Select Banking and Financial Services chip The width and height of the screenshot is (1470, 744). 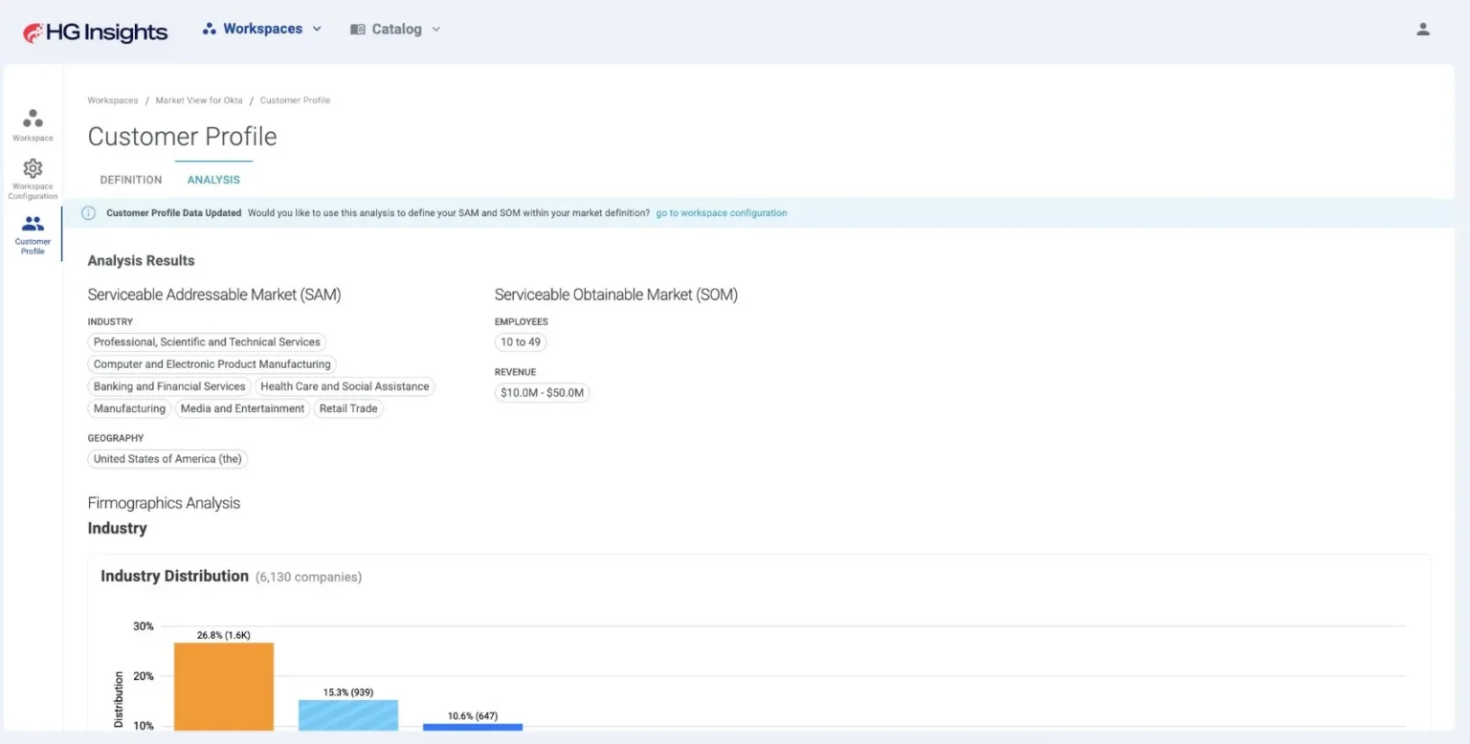pyautogui.click(x=169, y=386)
